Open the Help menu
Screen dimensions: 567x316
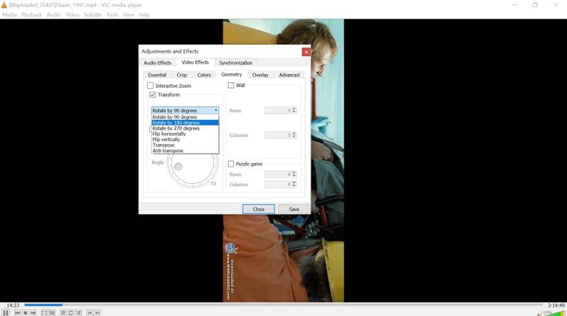point(144,15)
